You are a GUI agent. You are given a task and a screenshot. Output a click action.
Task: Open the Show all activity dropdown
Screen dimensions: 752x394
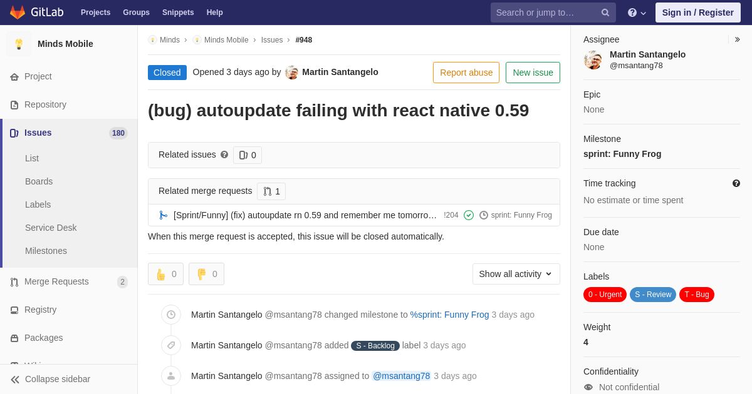click(516, 274)
